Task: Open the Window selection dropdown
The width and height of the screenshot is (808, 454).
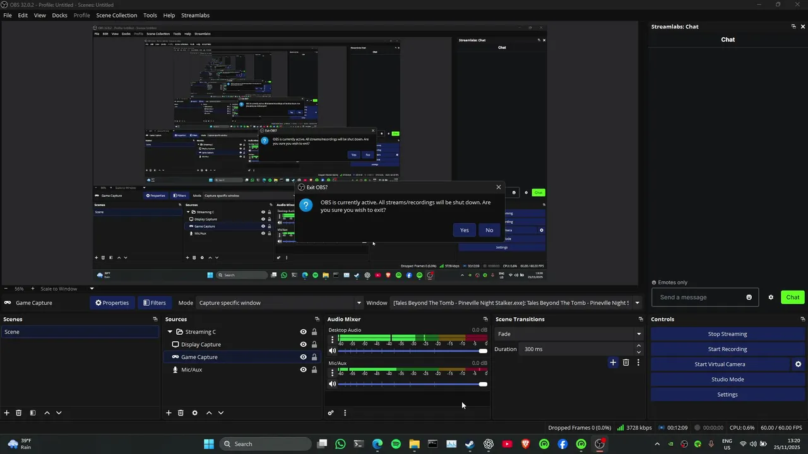Action: [516, 303]
